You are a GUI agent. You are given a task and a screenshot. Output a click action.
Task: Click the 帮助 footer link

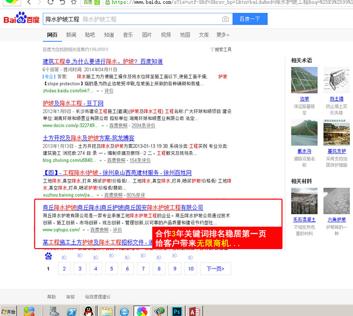coord(51,297)
